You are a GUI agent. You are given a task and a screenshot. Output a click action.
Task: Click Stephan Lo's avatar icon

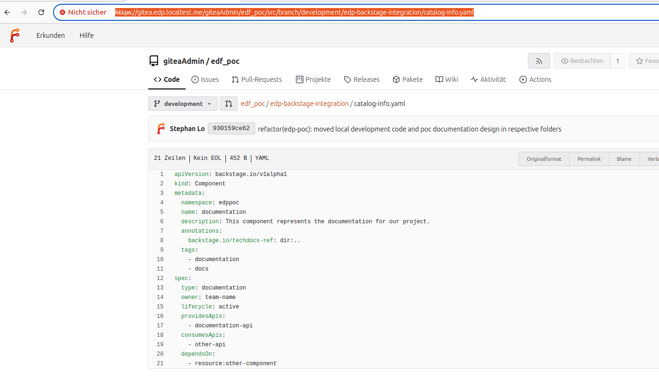coord(161,129)
